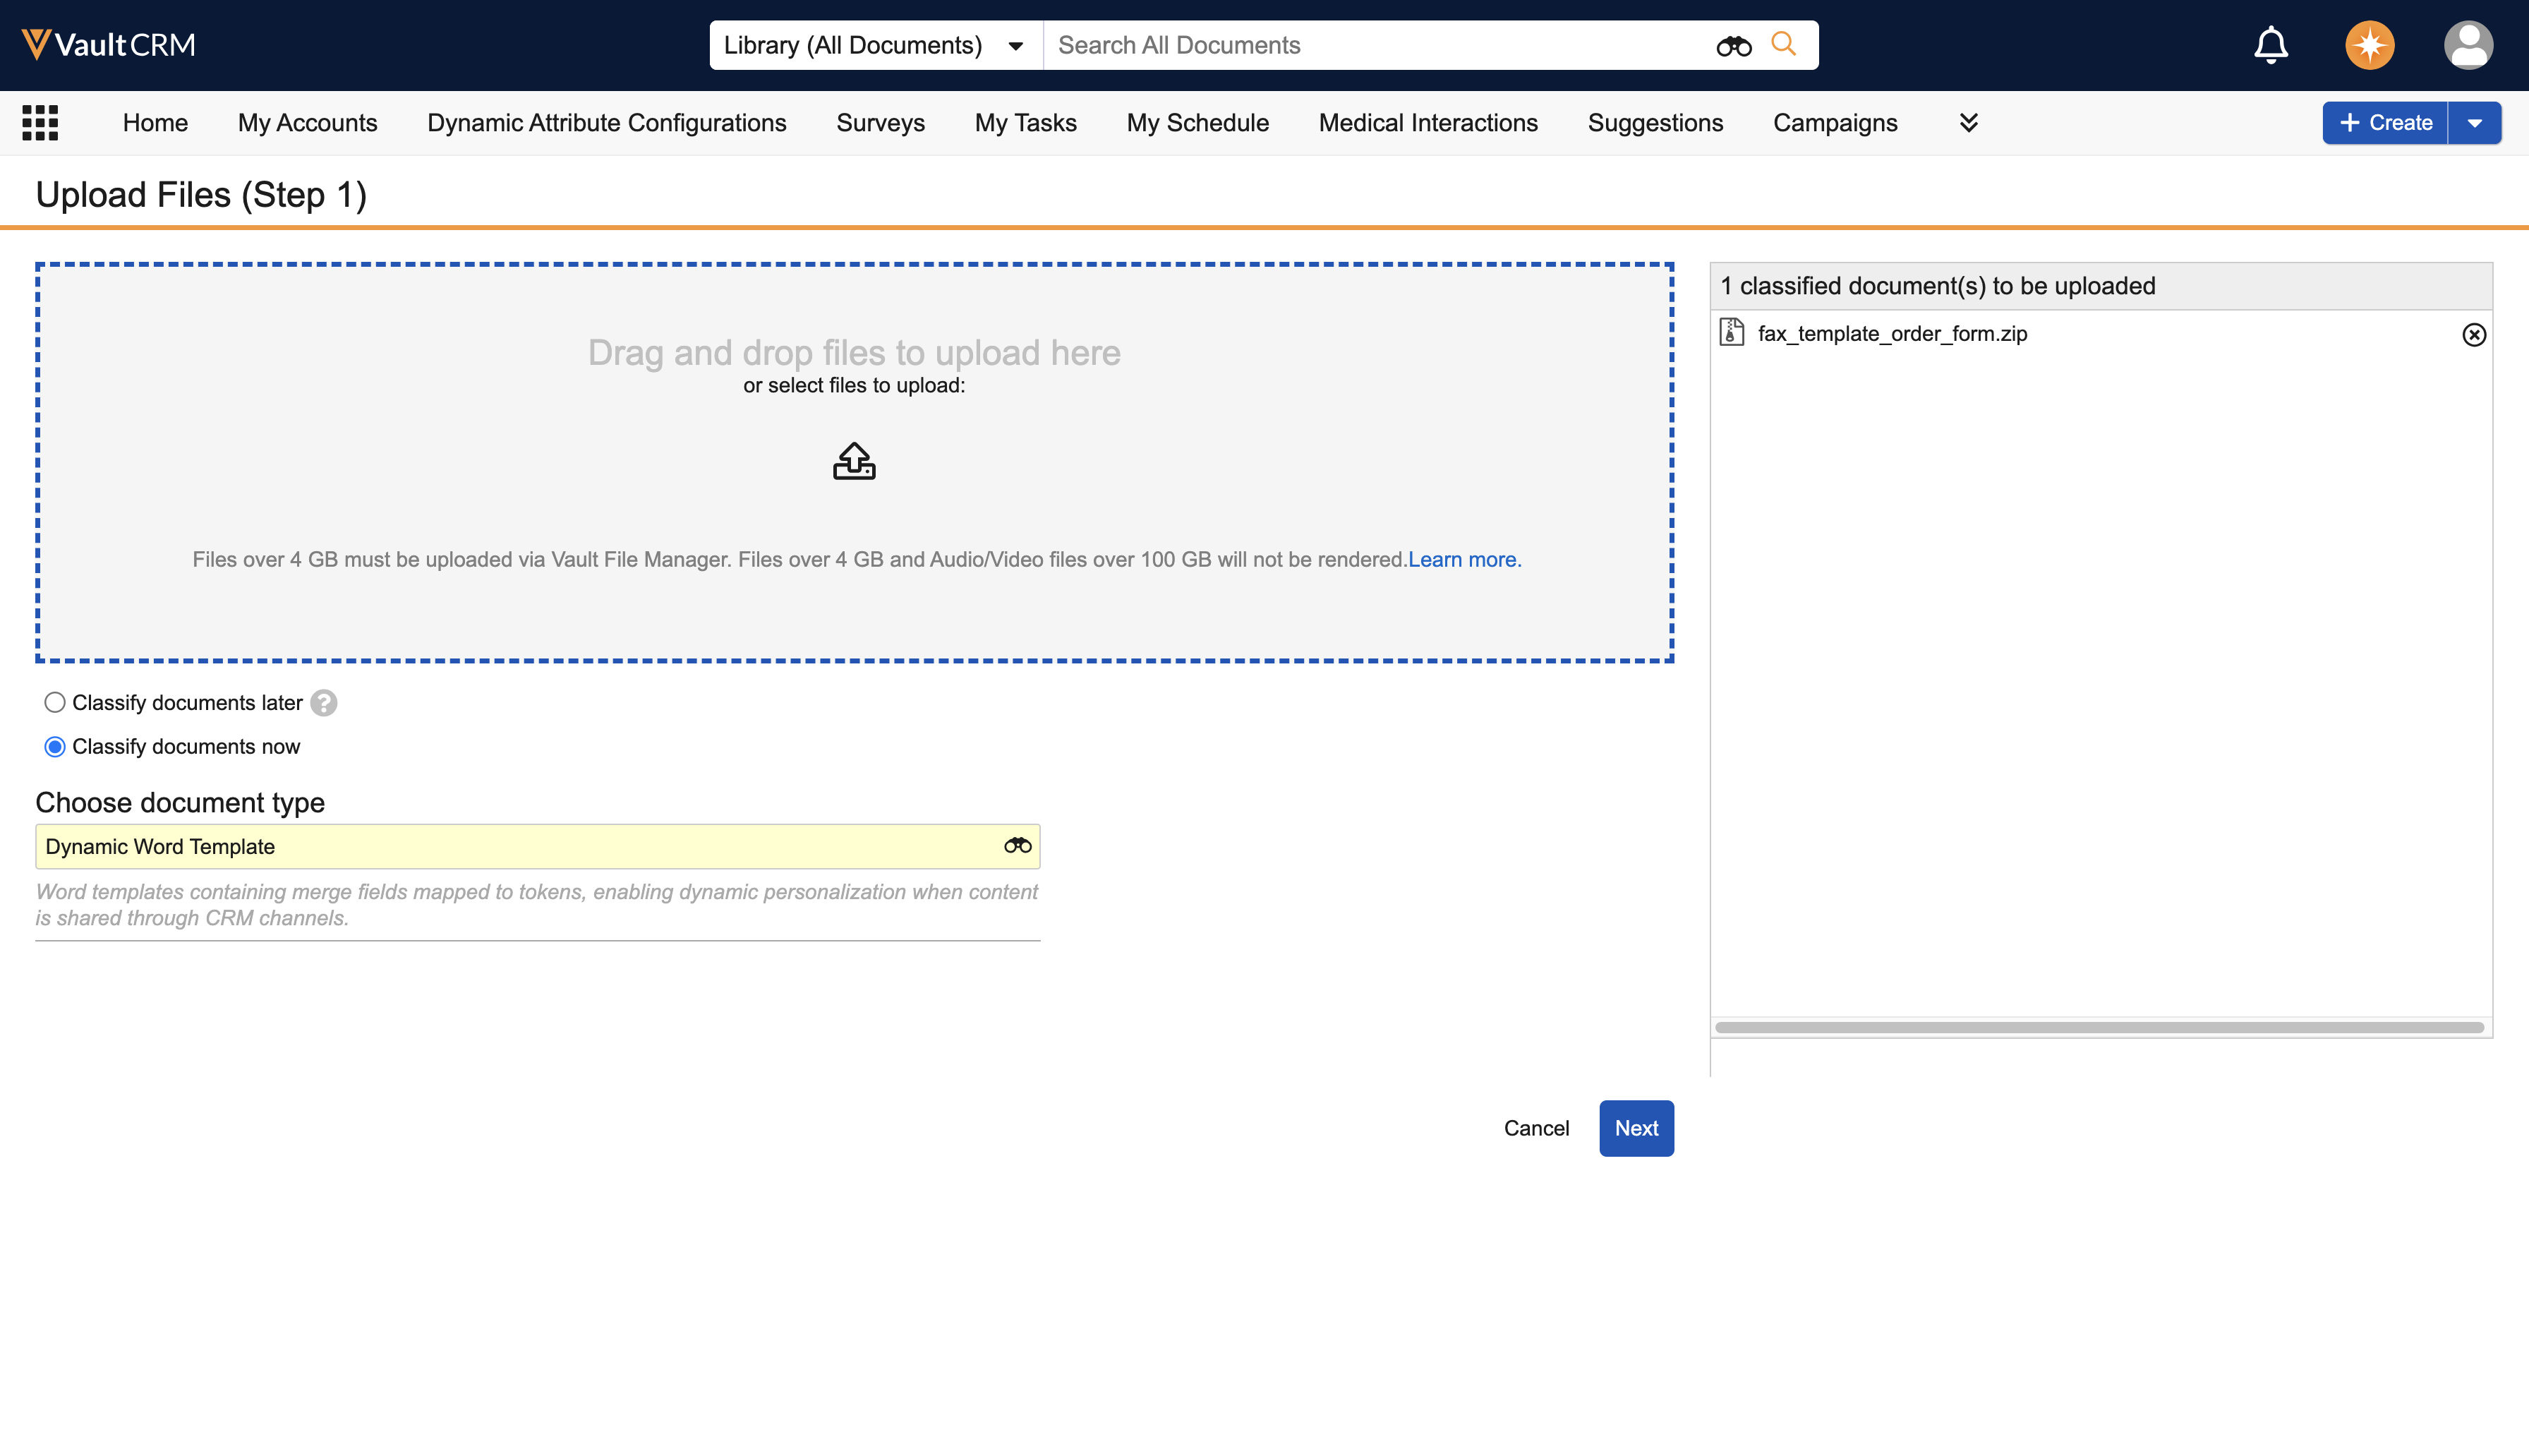The height and width of the screenshot is (1456, 2529).
Task: Click horizontal scrollbar in upload list panel
Action: pos(2099,1027)
